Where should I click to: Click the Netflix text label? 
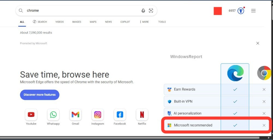pyautogui.click(x=142, y=124)
